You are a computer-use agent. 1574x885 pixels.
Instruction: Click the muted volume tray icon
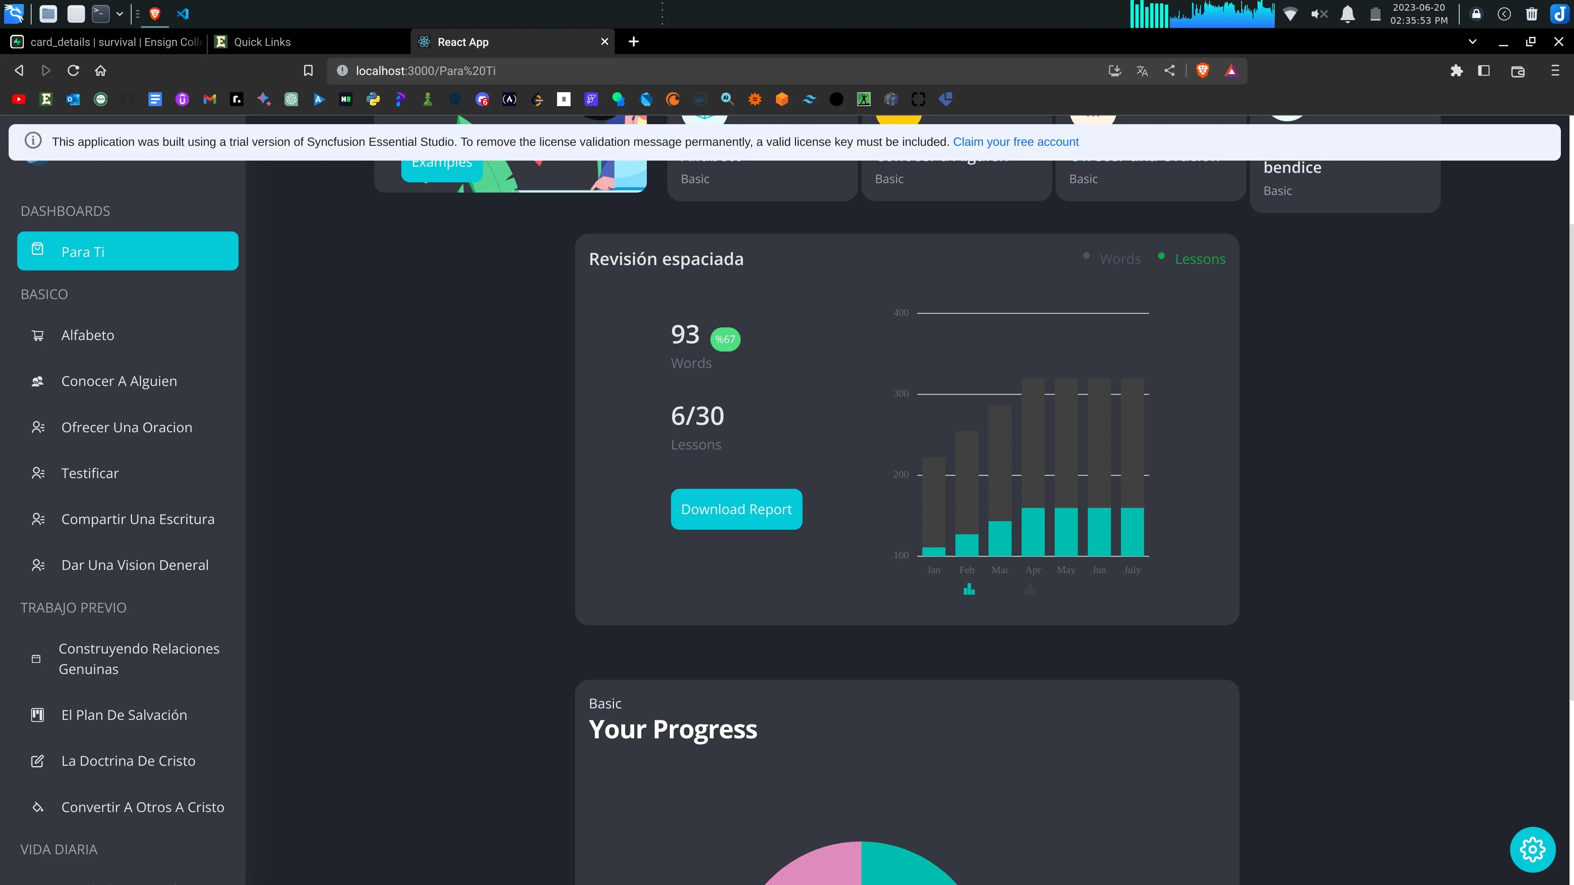pos(1319,14)
